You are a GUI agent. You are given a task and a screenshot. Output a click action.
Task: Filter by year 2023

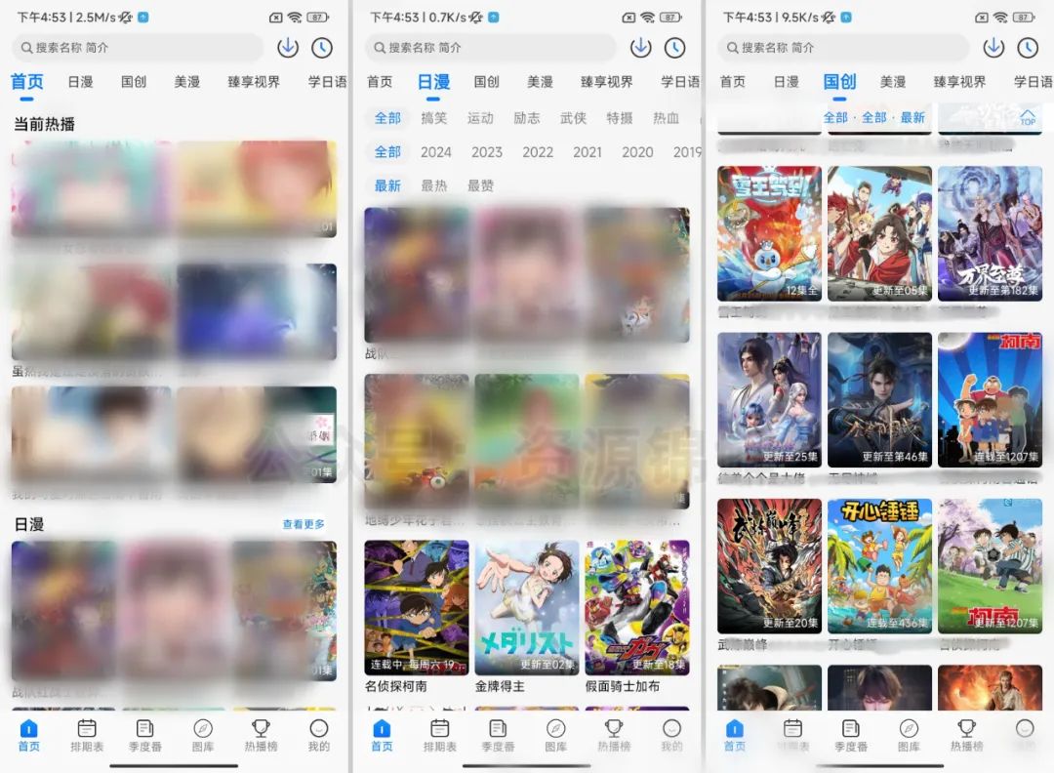487,152
